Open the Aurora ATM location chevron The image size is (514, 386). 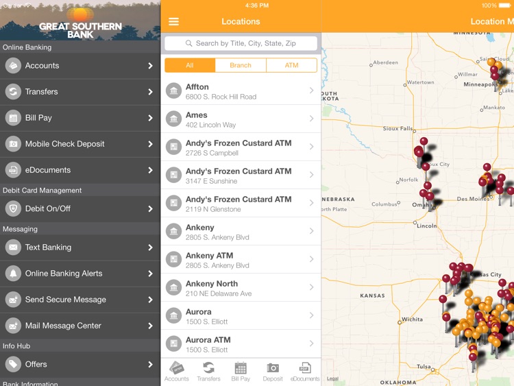pyautogui.click(x=311, y=343)
